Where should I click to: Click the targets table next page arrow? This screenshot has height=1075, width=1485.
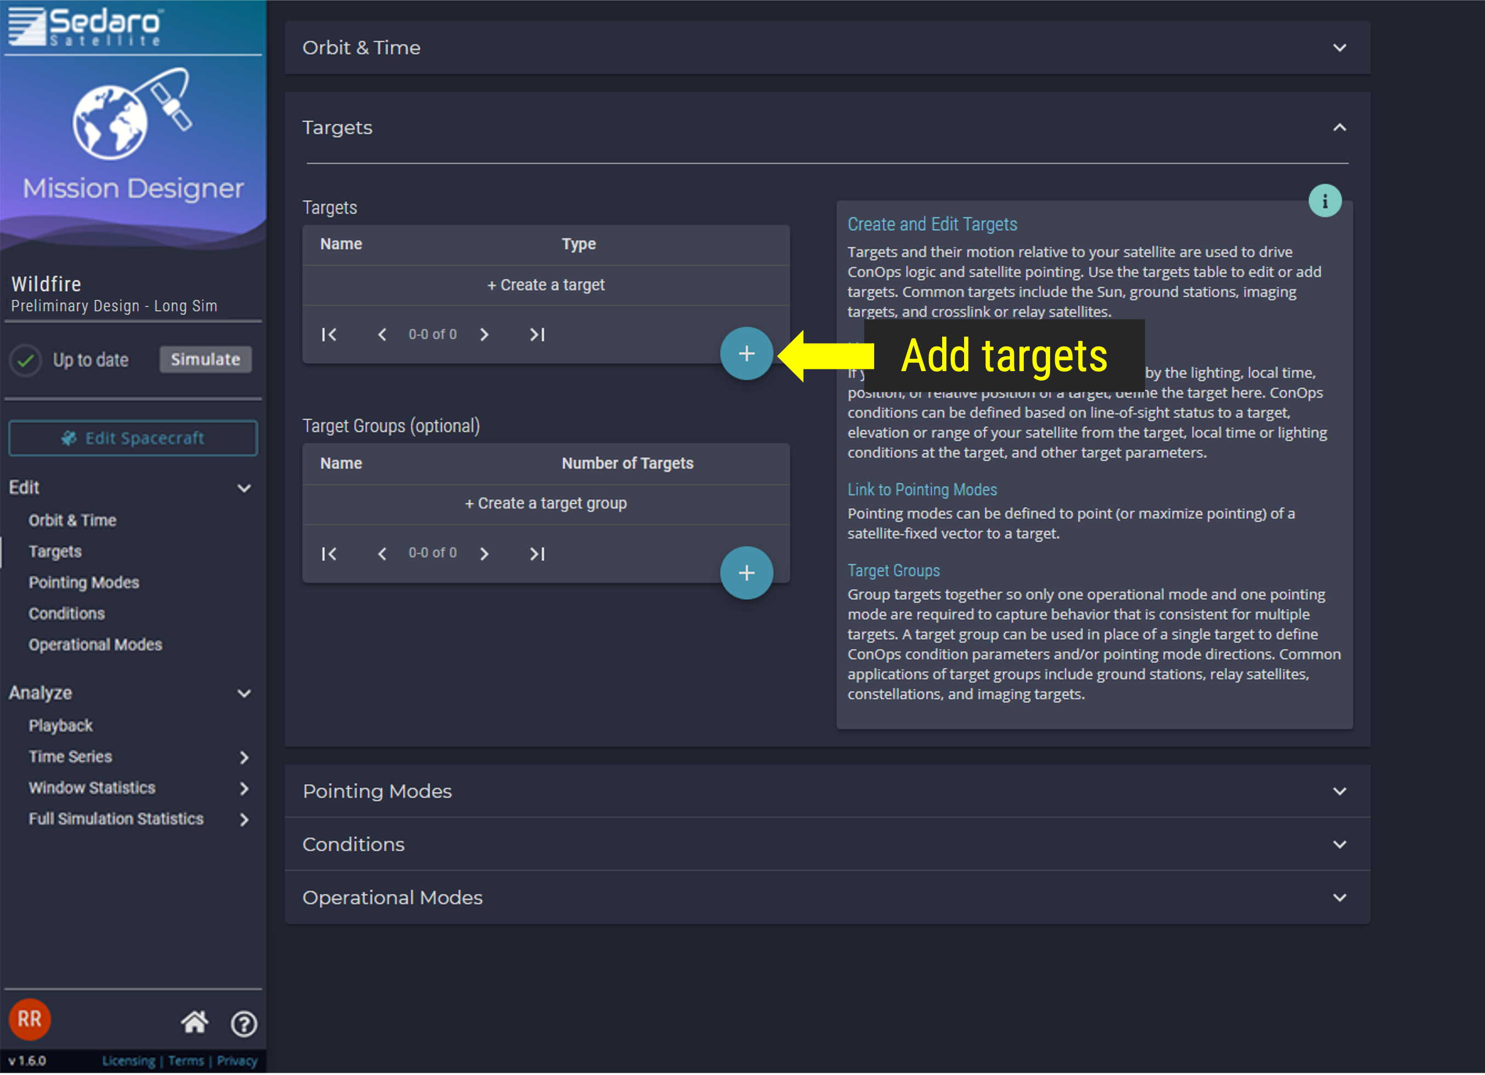[485, 334]
